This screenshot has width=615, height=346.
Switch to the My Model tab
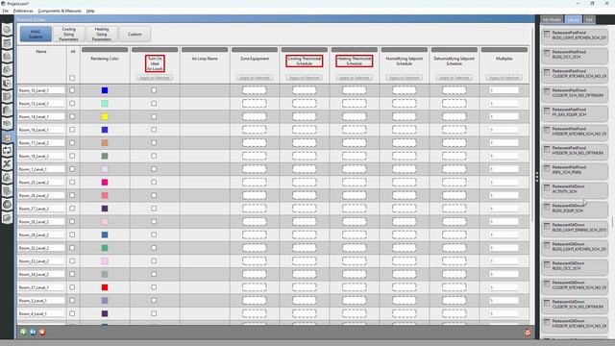[552, 19]
